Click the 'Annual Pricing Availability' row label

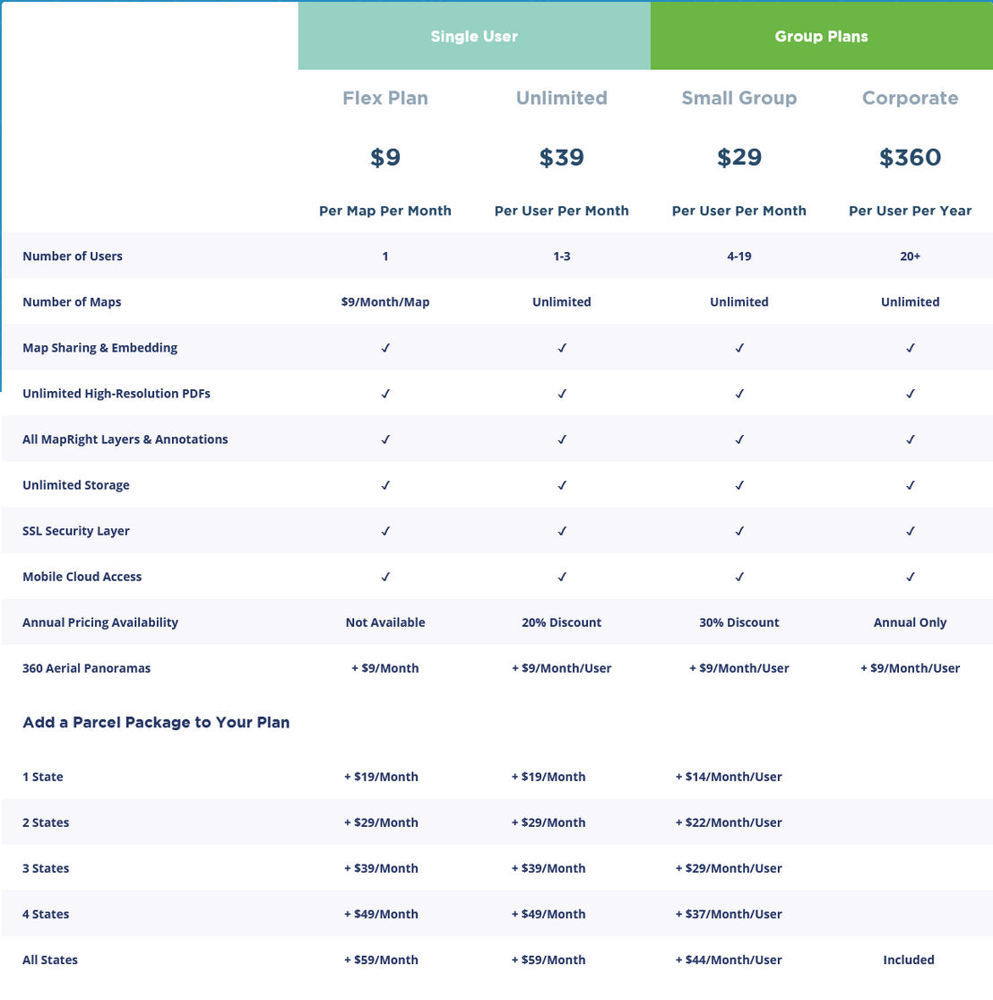click(x=100, y=622)
